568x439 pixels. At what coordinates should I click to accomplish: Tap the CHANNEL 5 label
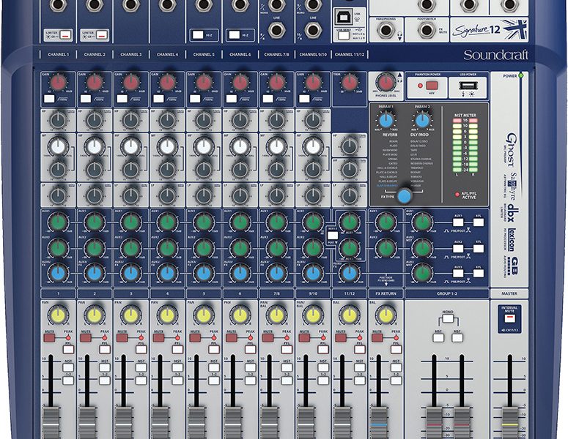pyautogui.click(x=204, y=55)
